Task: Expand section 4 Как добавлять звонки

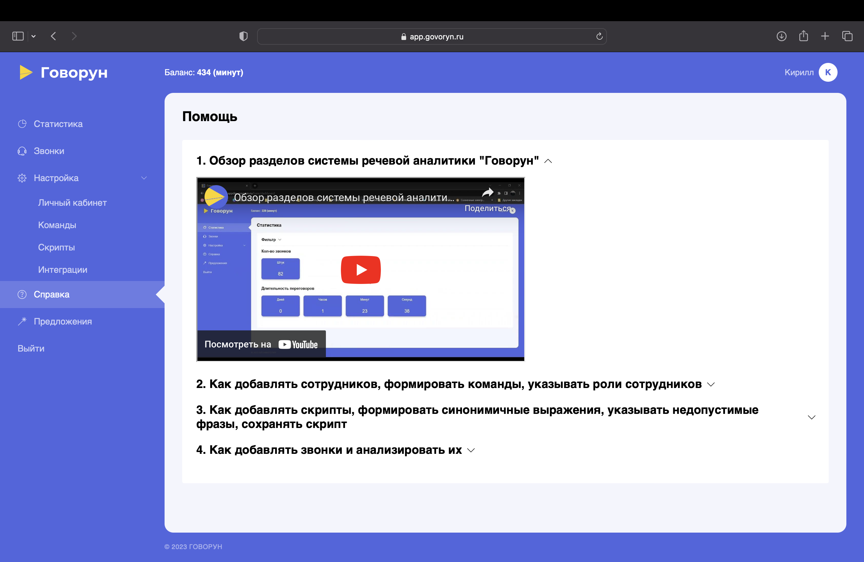Action: pyautogui.click(x=471, y=450)
